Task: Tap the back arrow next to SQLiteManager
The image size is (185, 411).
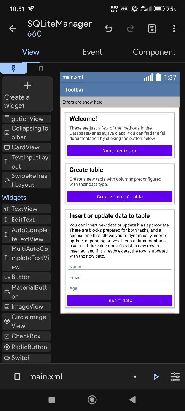Action: coord(13,29)
